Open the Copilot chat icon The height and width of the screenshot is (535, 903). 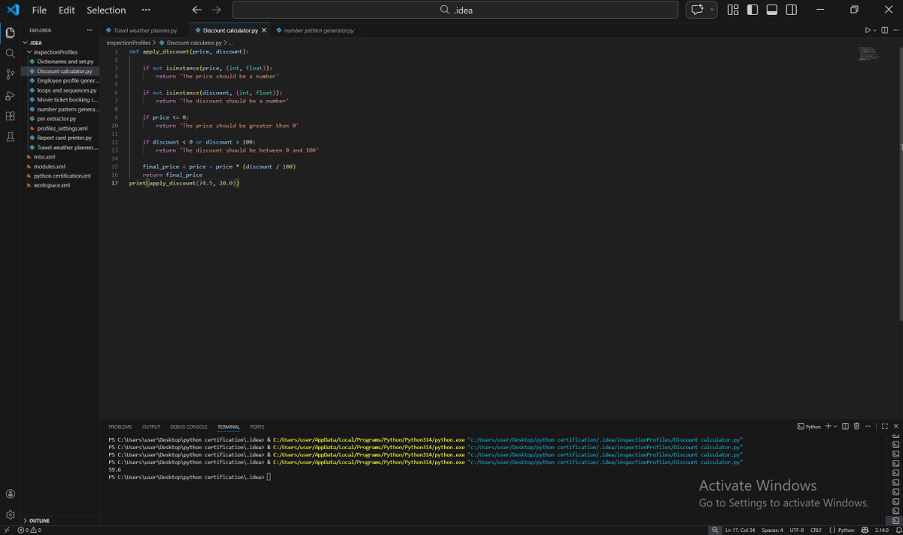[698, 10]
